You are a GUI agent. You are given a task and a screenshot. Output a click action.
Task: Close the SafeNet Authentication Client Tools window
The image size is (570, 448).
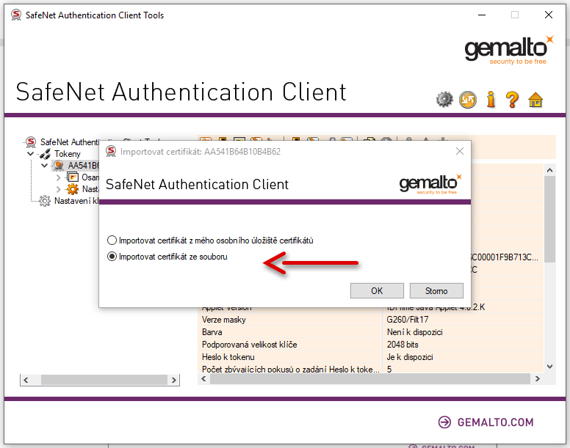(x=549, y=15)
